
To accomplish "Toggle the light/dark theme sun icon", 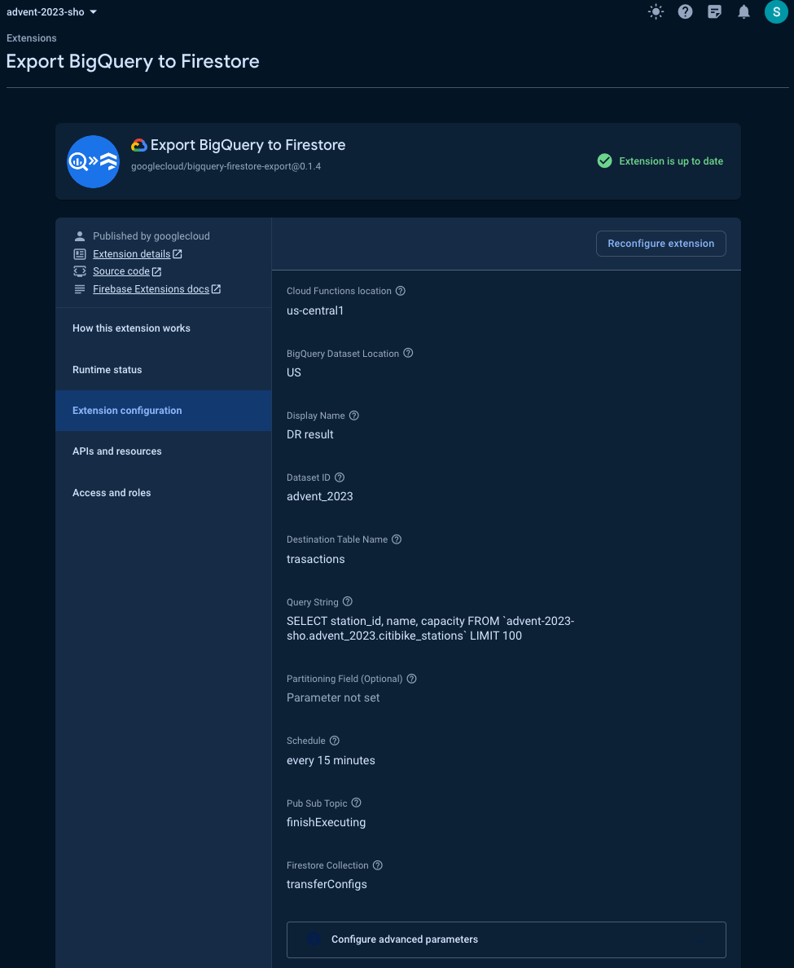I will point(656,11).
